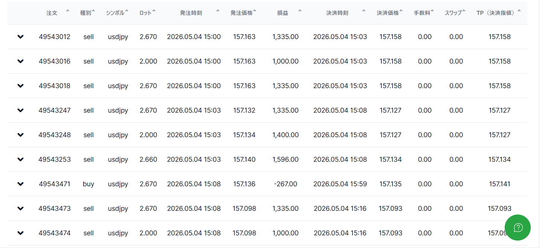Select the lot size 2.660
This screenshot has width=540, height=248.
click(148, 160)
